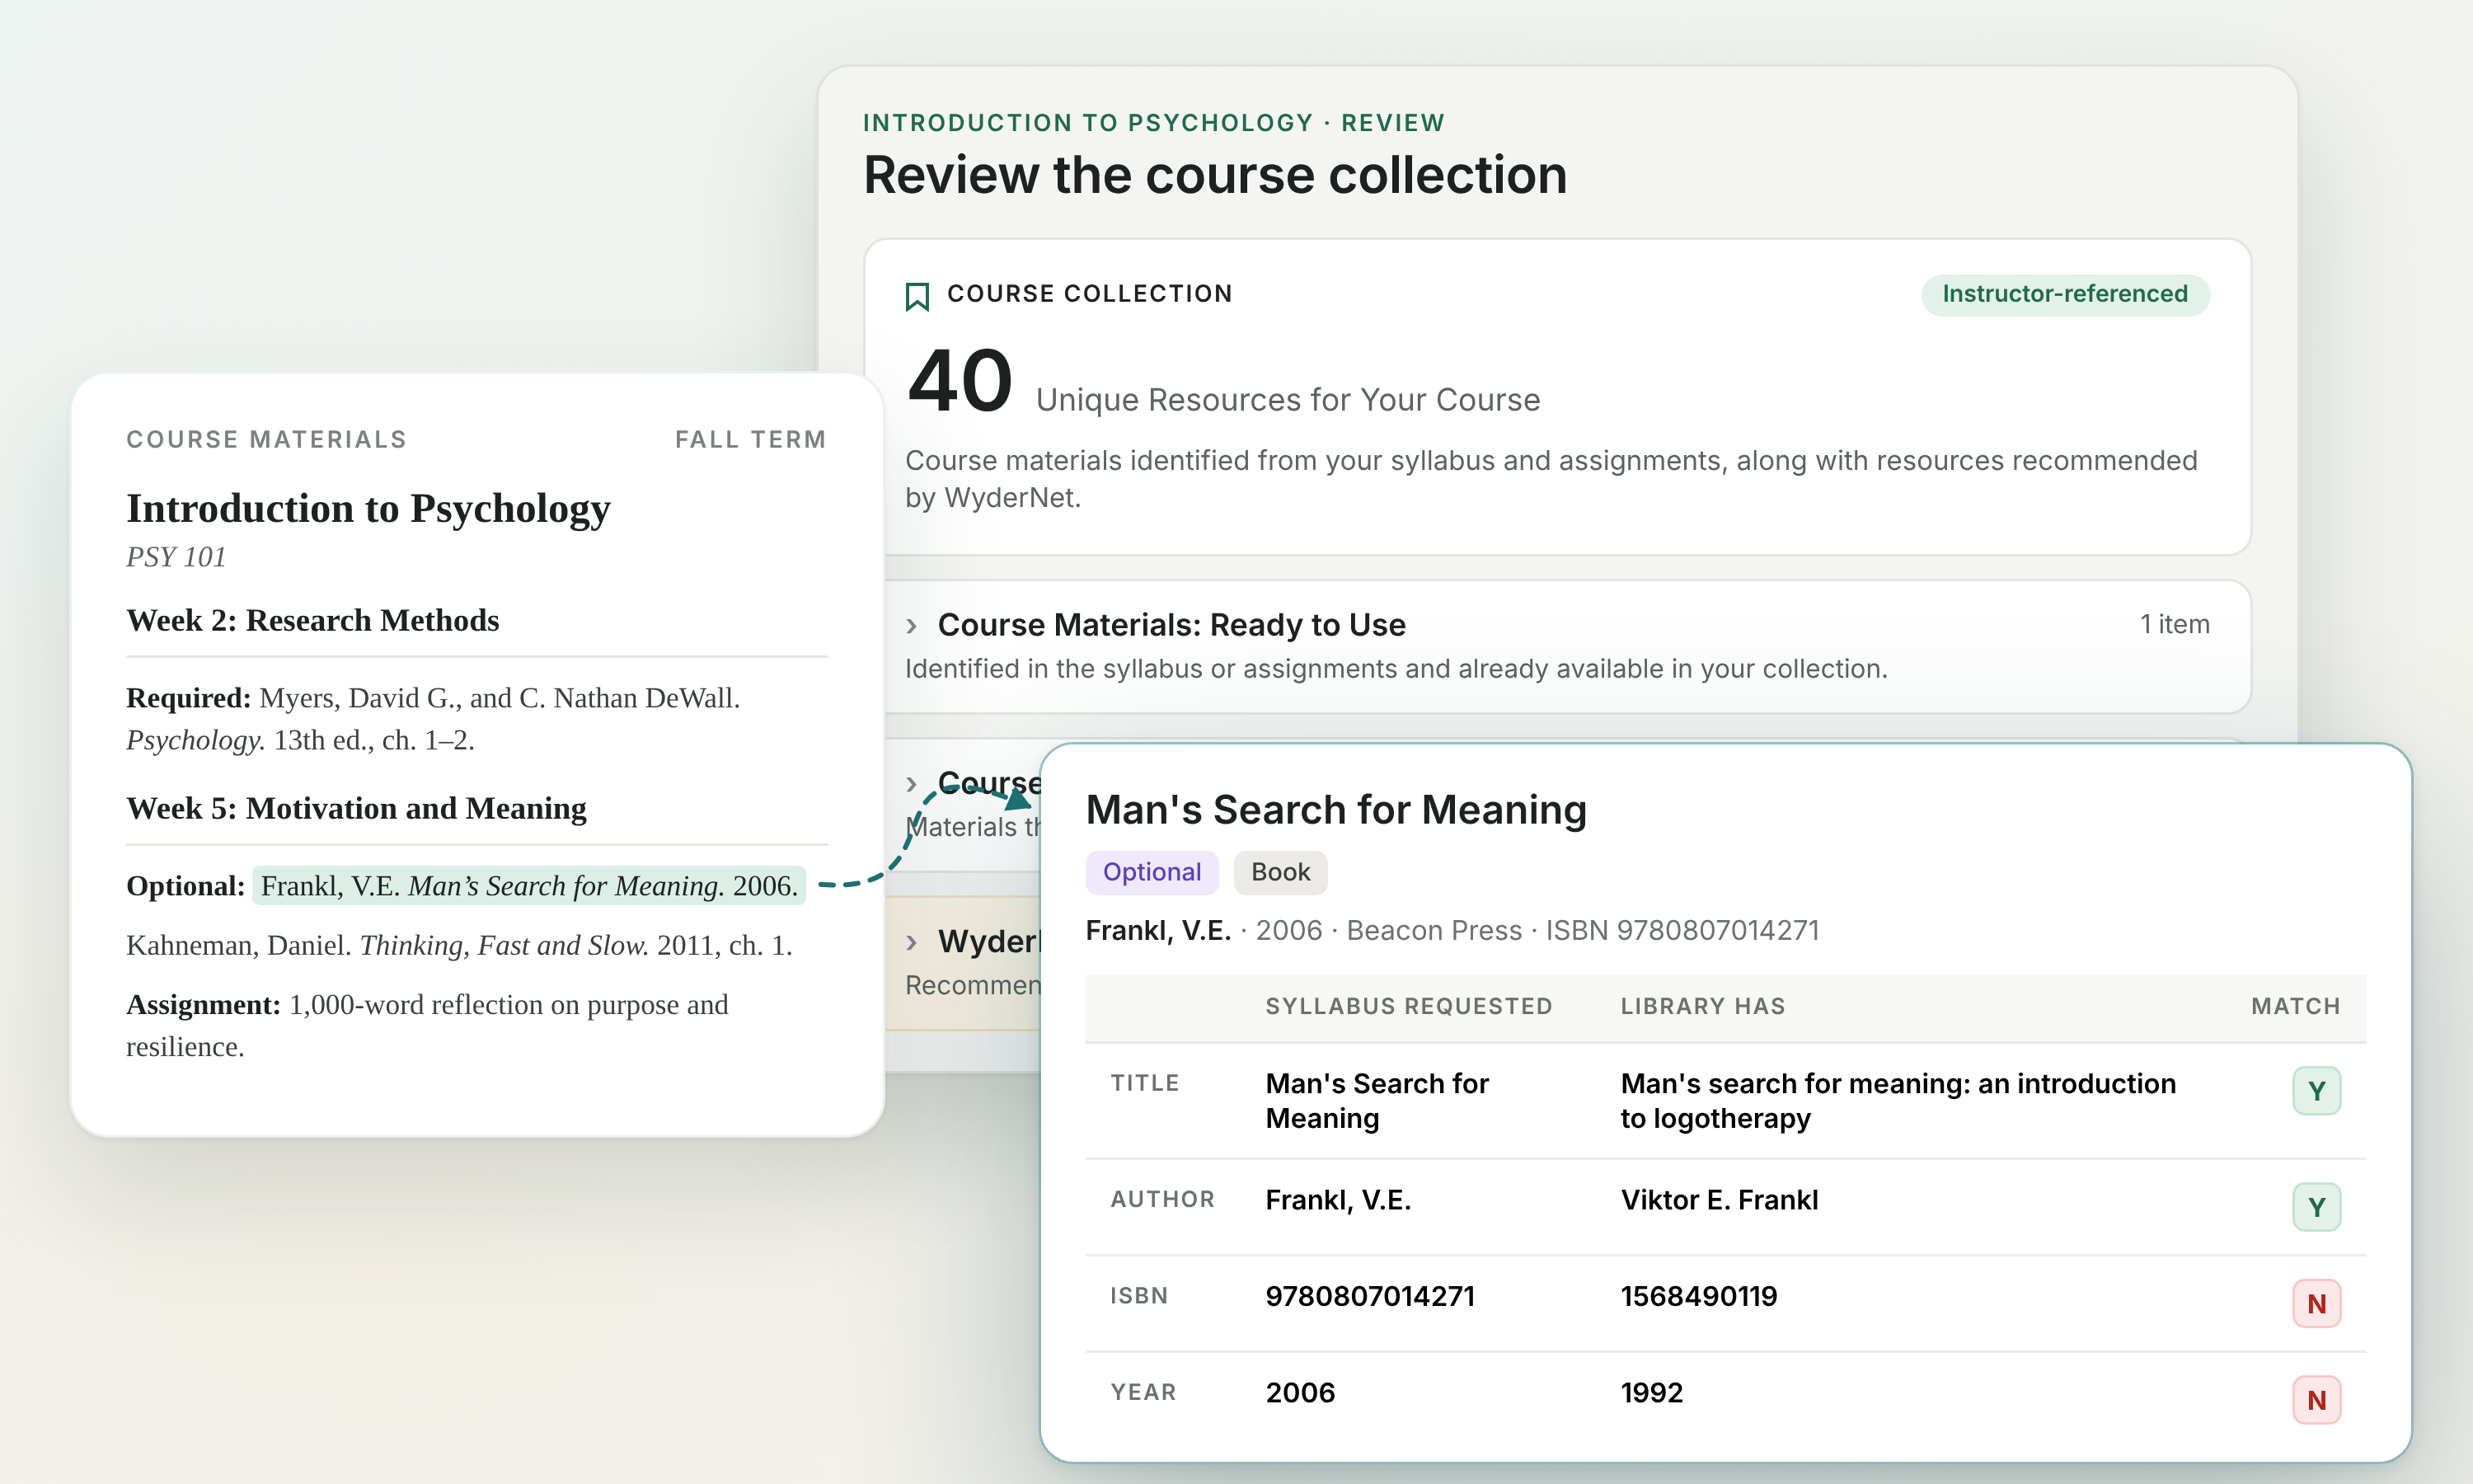Click the 'Week 2: Research Methods' heading
This screenshot has height=1484, width=2473.
pos(313,620)
